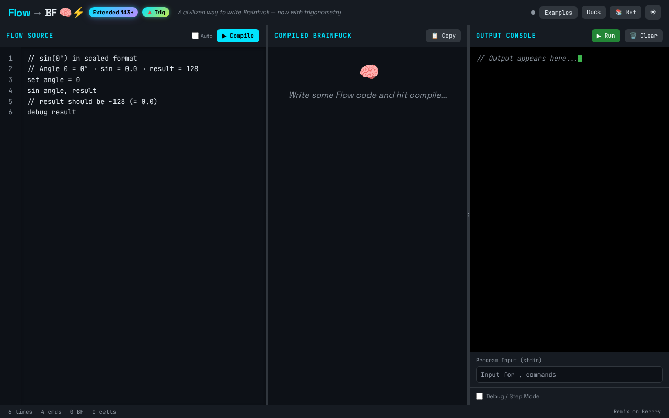Click the Extended 143+ badge
This screenshot has width=669, height=418.
tap(113, 12)
